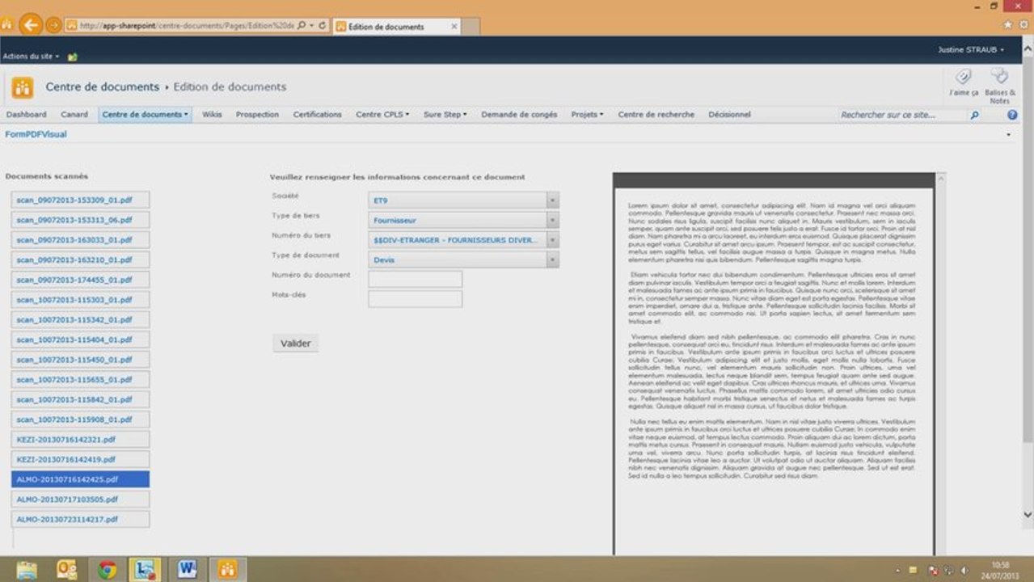Click the search magnifier in address bar
The image size is (1034, 582).
[x=302, y=26]
